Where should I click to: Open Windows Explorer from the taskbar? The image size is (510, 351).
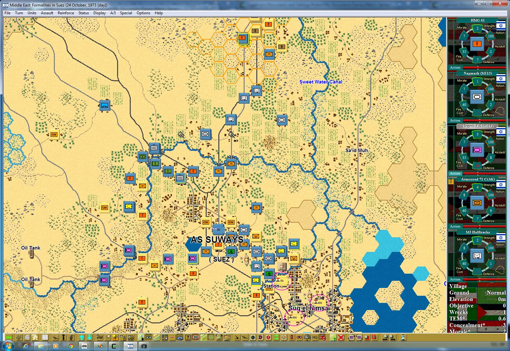[x=41, y=346]
